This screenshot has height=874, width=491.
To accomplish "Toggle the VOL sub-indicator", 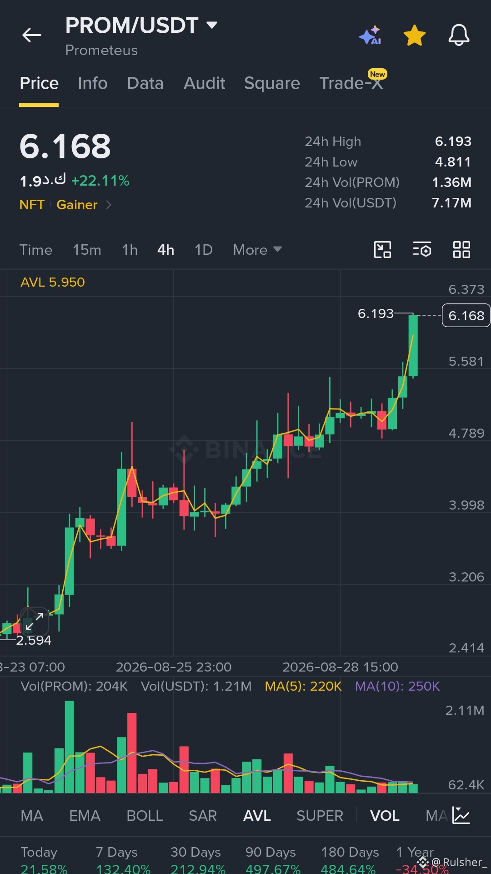I will coord(385,816).
